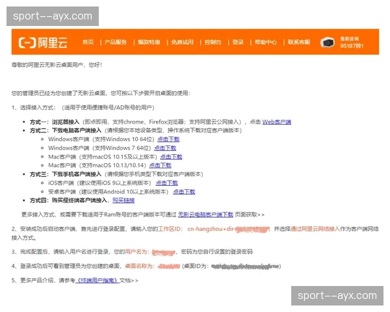The height and width of the screenshot is (312, 390).
Task: Open the 首页 menu item
Action: click(88, 42)
